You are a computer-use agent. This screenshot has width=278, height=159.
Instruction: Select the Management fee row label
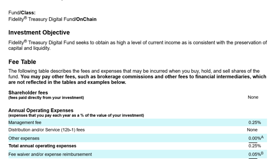tap(25, 122)
